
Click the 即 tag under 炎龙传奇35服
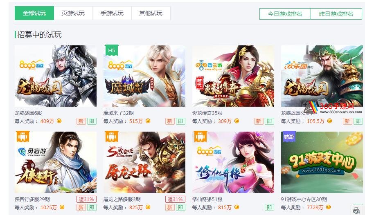(x=269, y=121)
